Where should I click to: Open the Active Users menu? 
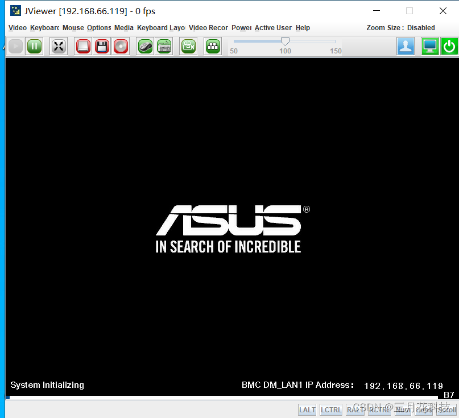click(x=273, y=28)
